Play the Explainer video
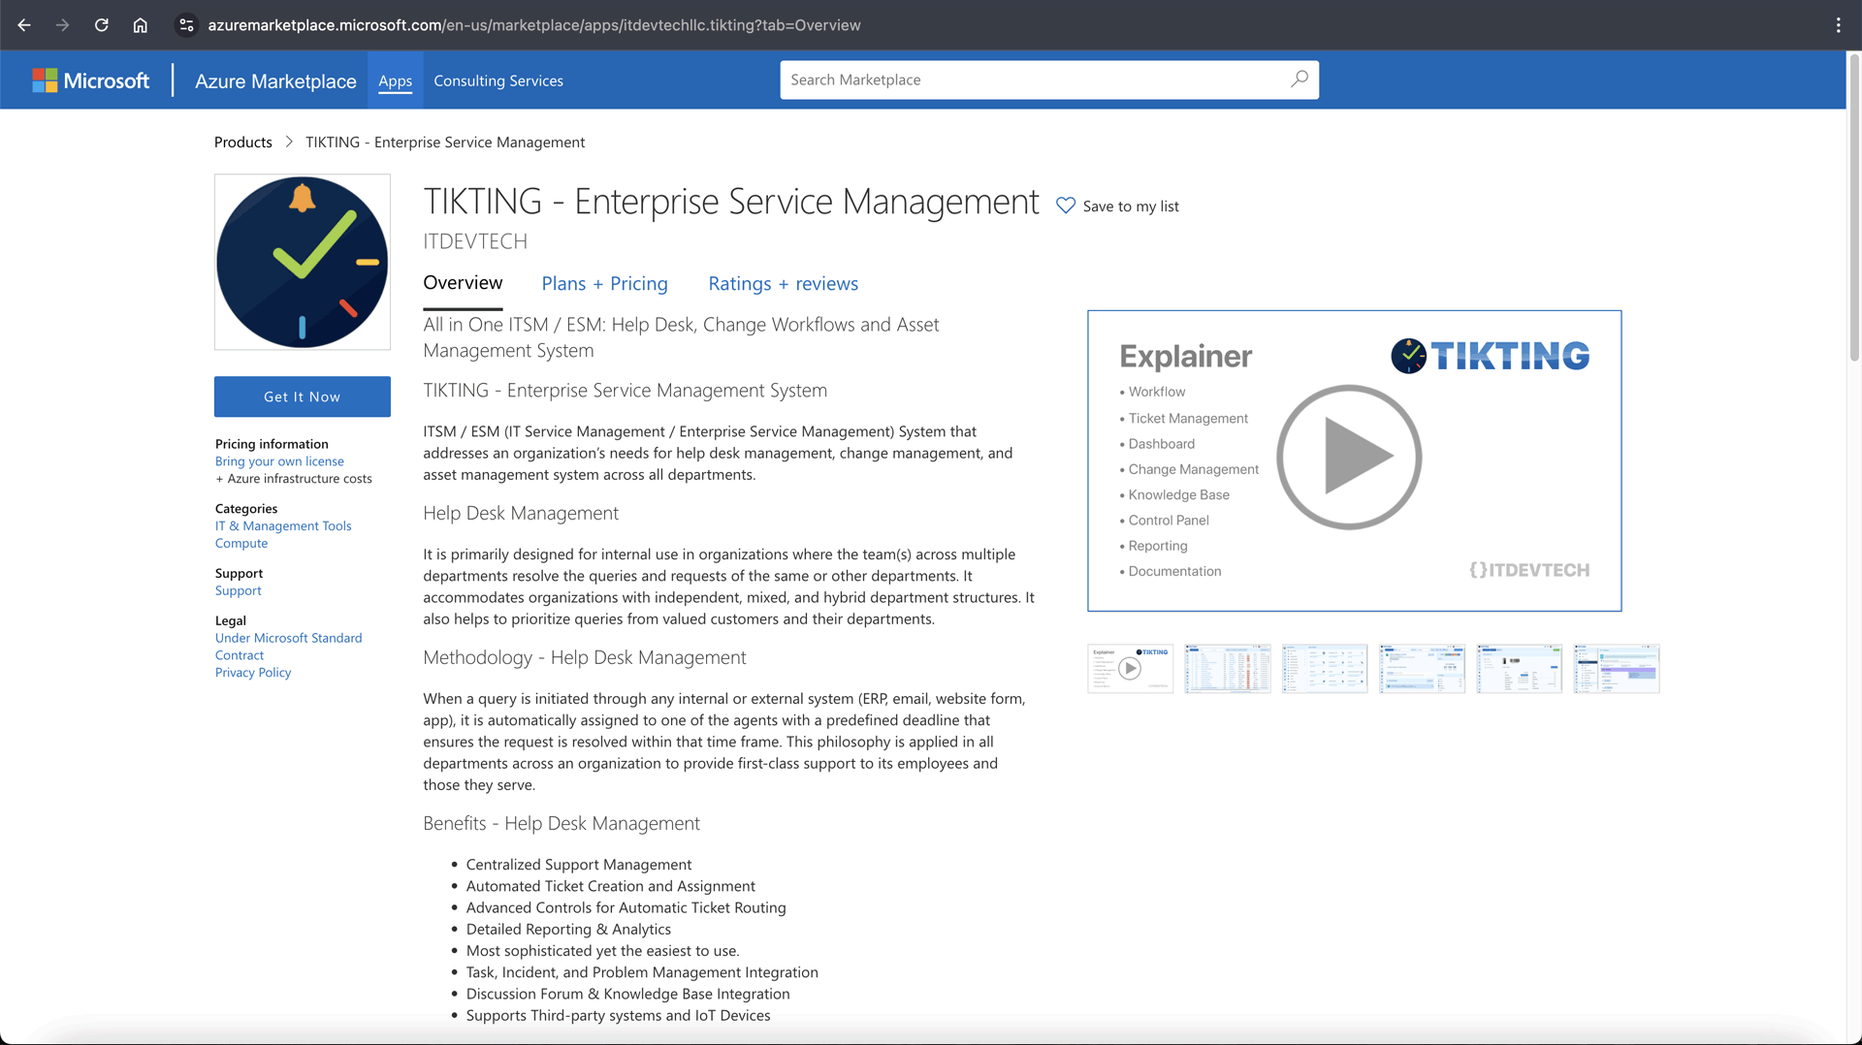This screenshot has width=1862, height=1045. pyautogui.click(x=1348, y=458)
